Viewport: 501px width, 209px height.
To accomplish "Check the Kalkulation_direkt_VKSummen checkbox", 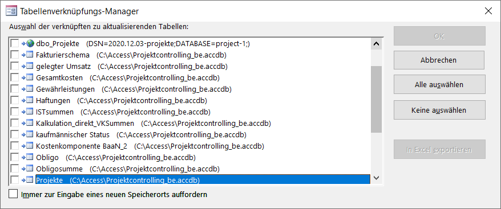I will pyautogui.click(x=15, y=123).
